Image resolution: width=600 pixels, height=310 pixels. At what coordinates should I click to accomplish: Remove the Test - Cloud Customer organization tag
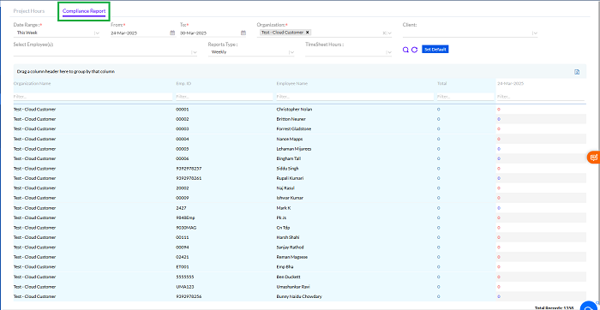307,33
